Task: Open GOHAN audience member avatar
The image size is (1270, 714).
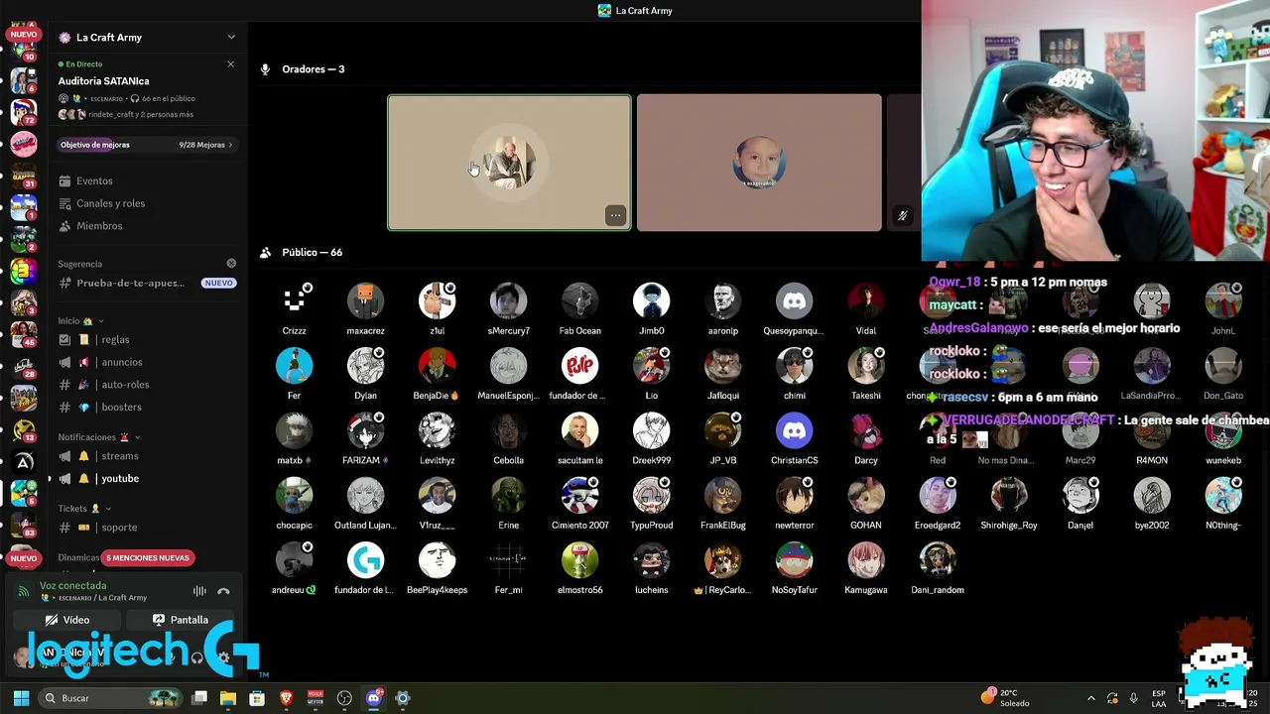Action: click(865, 496)
